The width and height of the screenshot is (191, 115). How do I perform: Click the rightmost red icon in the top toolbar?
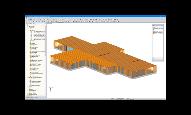tap(119, 20)
